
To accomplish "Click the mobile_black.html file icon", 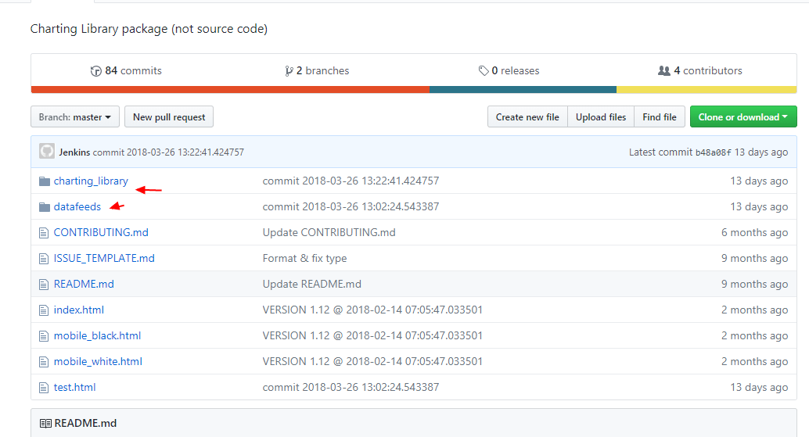I will [x=44, y=336].
